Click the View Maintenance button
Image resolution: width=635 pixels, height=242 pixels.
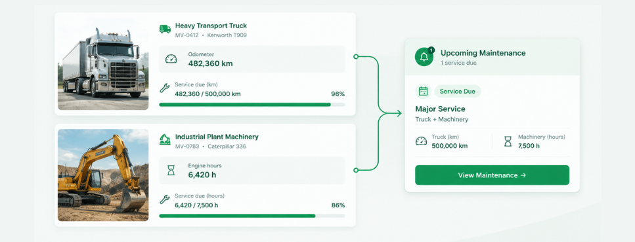pos(492,175)
